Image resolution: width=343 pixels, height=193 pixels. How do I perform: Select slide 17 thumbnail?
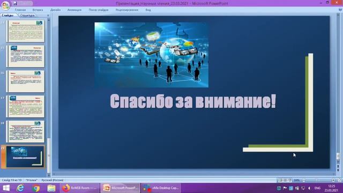(25, 106)
